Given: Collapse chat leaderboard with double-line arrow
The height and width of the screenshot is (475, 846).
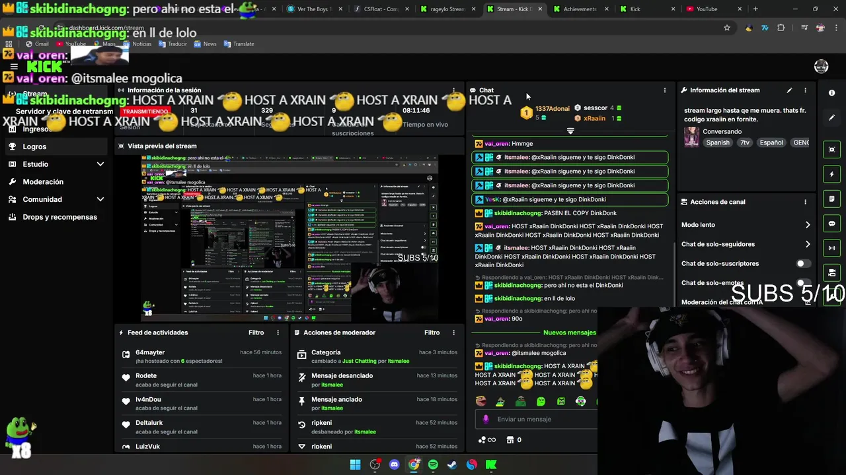Looking at the screenshot, I should click(x=570, y=131).
